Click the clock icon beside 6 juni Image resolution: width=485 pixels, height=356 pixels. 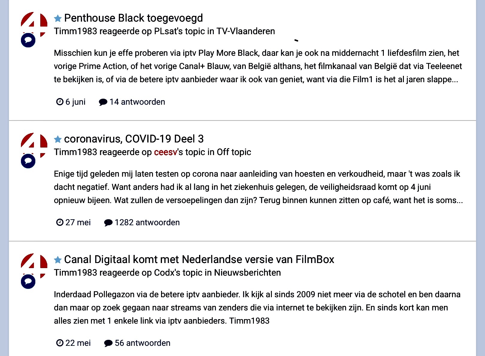click(60, 102)
